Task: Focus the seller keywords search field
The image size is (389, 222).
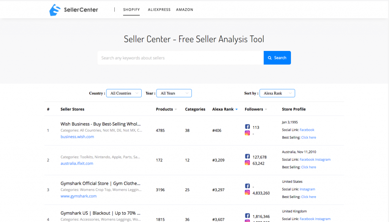Action: [x=180, y=58]
